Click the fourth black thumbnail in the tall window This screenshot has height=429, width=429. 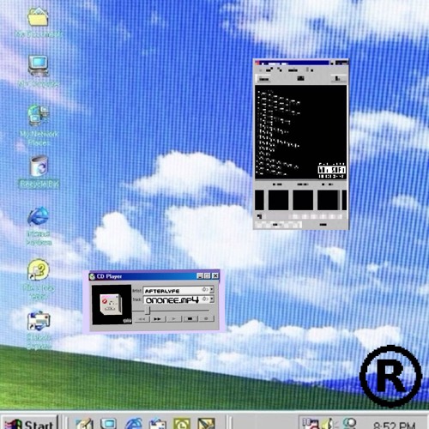coord(328,201)
